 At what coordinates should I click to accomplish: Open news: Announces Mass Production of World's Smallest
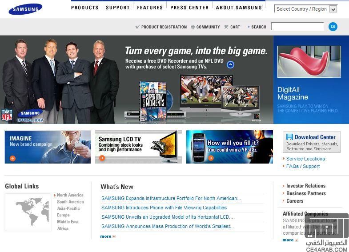[167, 226]
